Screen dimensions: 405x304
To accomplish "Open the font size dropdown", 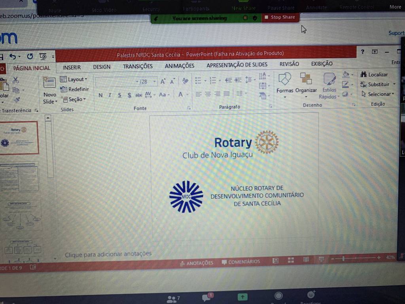I will [x=155, y=82].
